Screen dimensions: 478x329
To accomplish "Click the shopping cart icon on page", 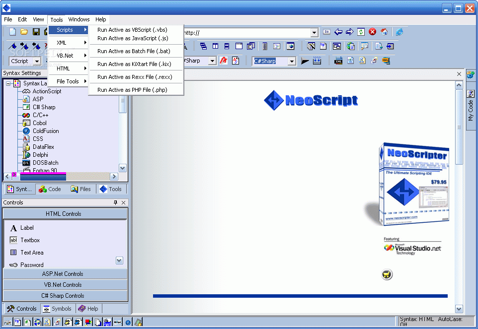I will pyautogui.click(x=387, y=274).
